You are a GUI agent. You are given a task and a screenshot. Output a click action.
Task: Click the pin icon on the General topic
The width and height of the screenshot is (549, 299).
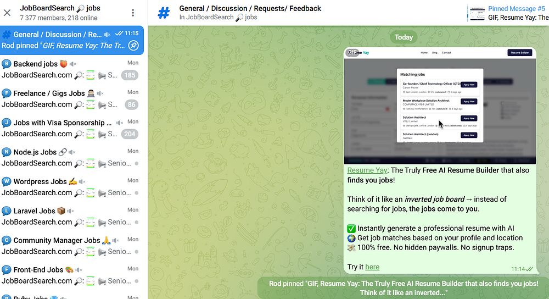tap(133, 46)
